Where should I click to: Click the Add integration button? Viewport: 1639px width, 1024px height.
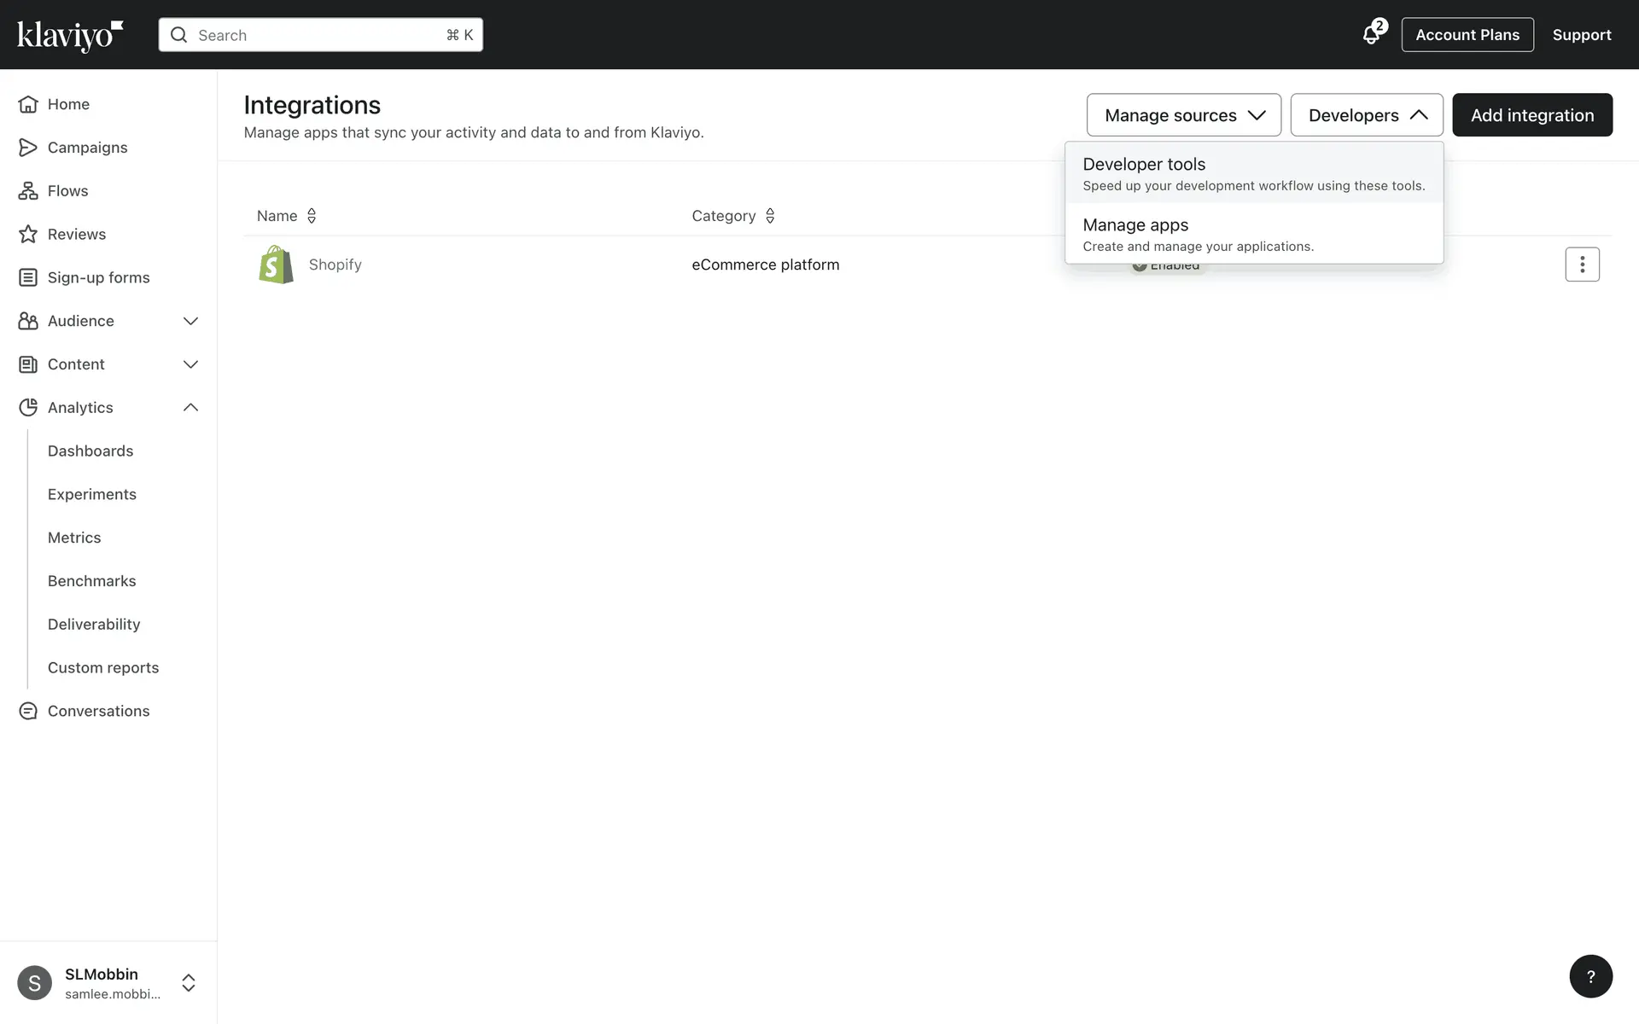1531,115
